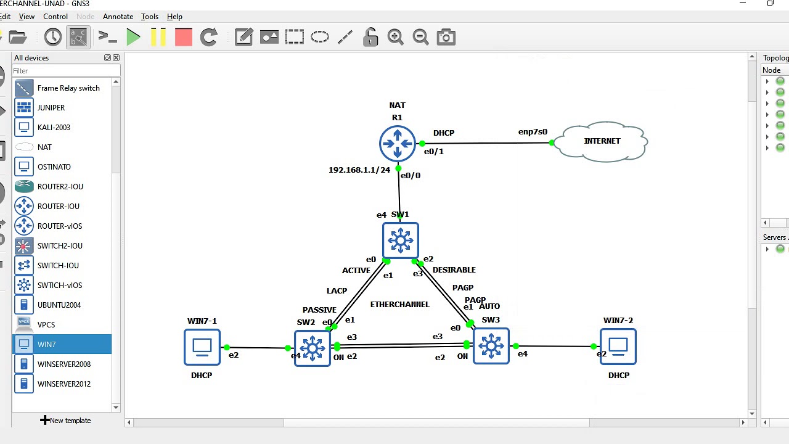Open the Tools menu
The width and height of the screenshot is (789, 444).
pyautogui.click(x=150, y=17)
